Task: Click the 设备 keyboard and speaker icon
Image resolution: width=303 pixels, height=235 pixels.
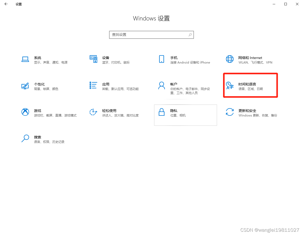Action: click(93, 59)
